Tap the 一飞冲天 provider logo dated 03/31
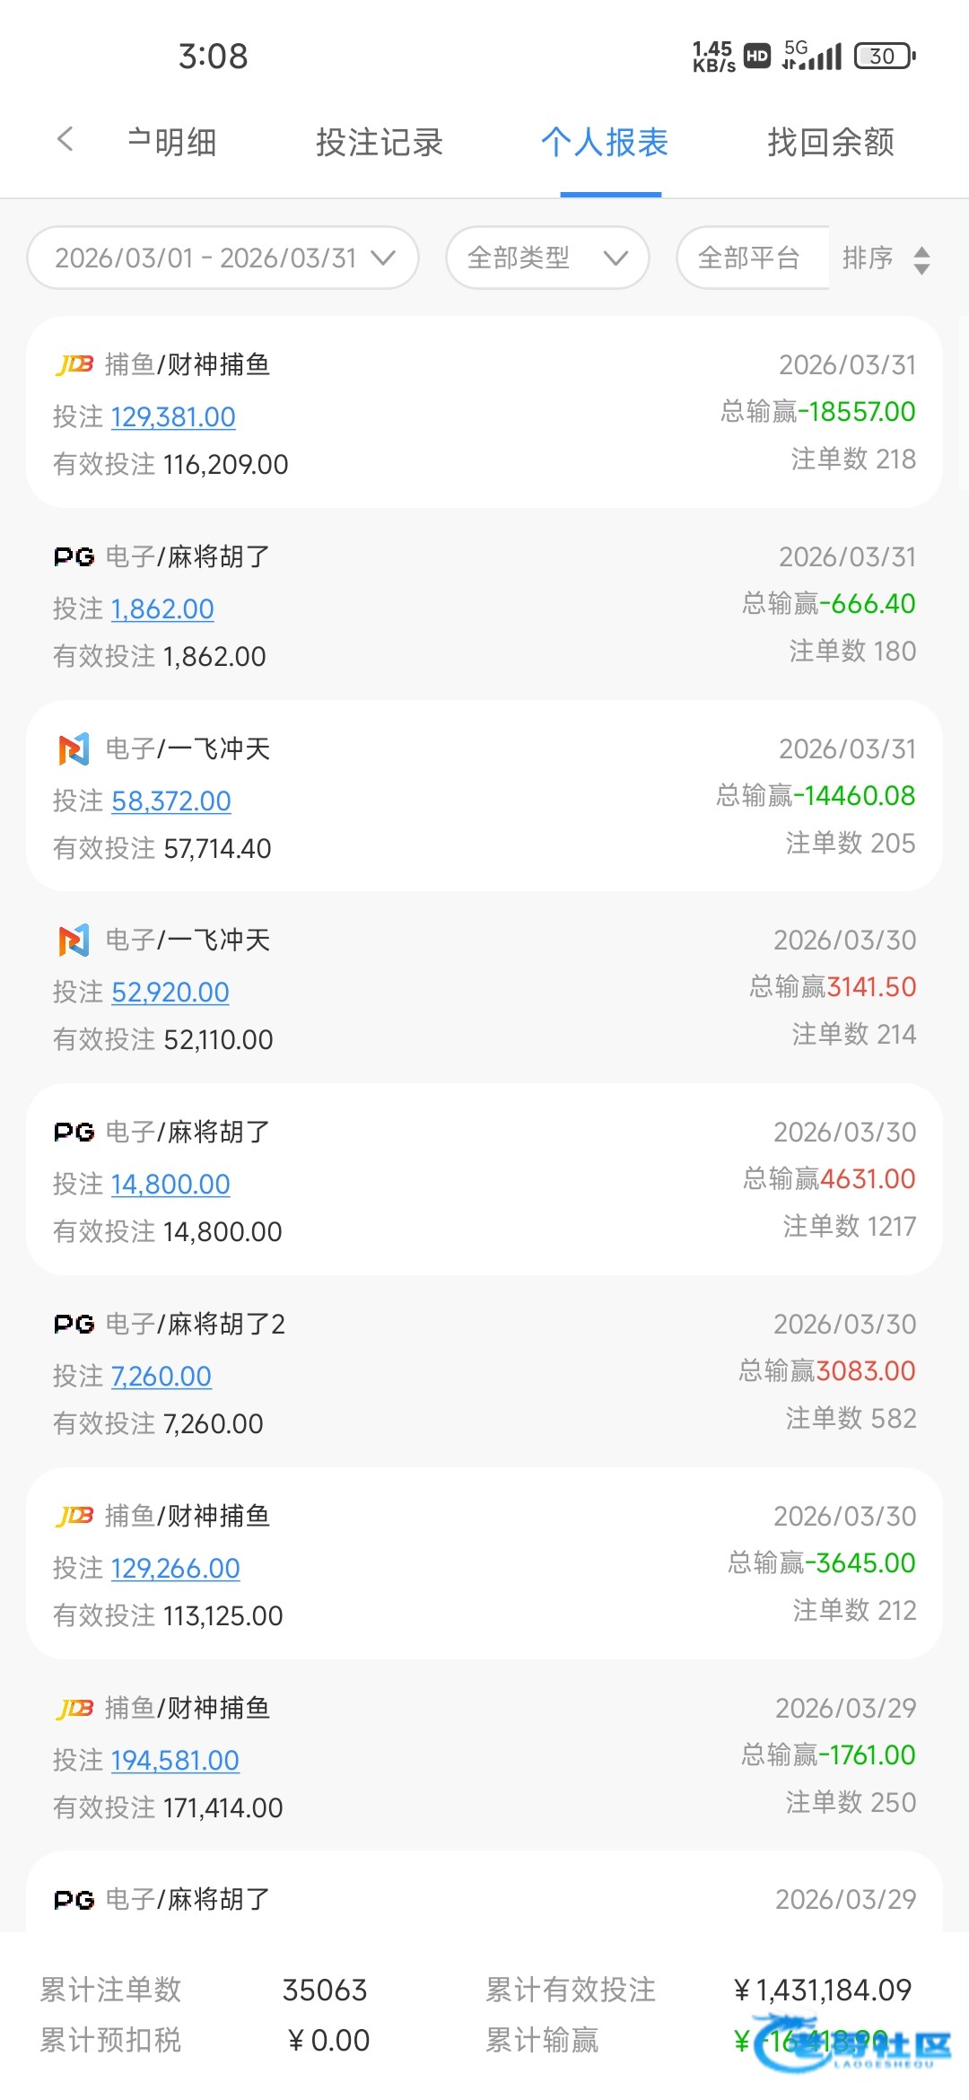The height and width of the screenshot is (2100, 969). (x=74, y=748)
